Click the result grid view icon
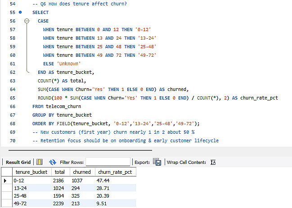The image size is (292, 208). click(39, 162)
